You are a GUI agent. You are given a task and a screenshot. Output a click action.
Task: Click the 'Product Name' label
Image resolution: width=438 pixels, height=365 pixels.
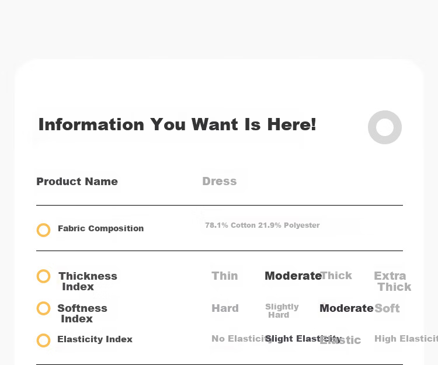tap(77, 182)
